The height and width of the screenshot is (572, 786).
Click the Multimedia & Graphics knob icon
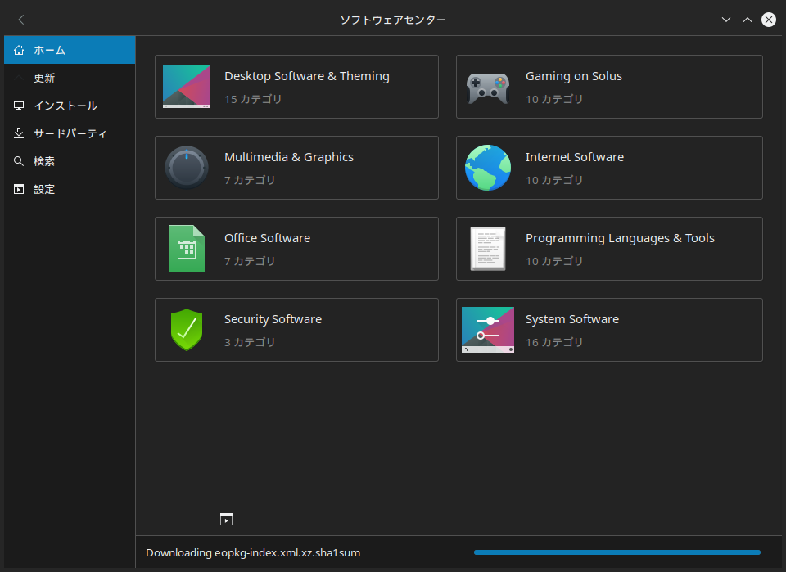[187, 168]
